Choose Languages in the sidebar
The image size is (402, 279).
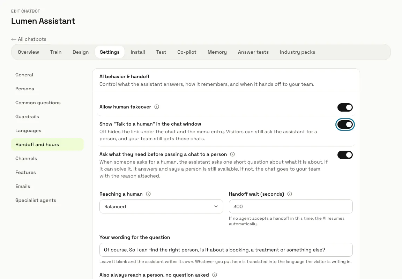point(47,131)
